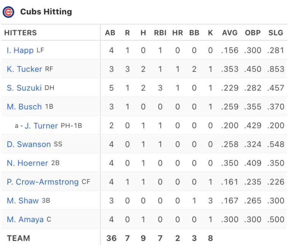Open I. Happ player link
The image size is (292, 245).
20,50
